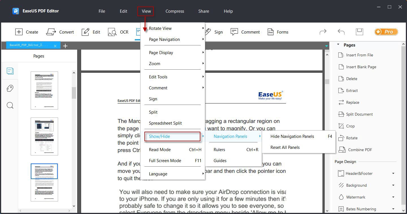Choose Sign in the View menu
This screenshot has width=407, height=214.
(x=173, y=99)
